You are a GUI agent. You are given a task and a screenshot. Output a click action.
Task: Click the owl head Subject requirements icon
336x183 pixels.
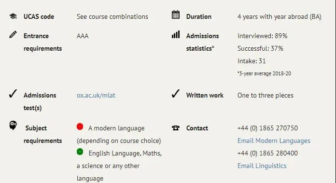click(13, 126)
